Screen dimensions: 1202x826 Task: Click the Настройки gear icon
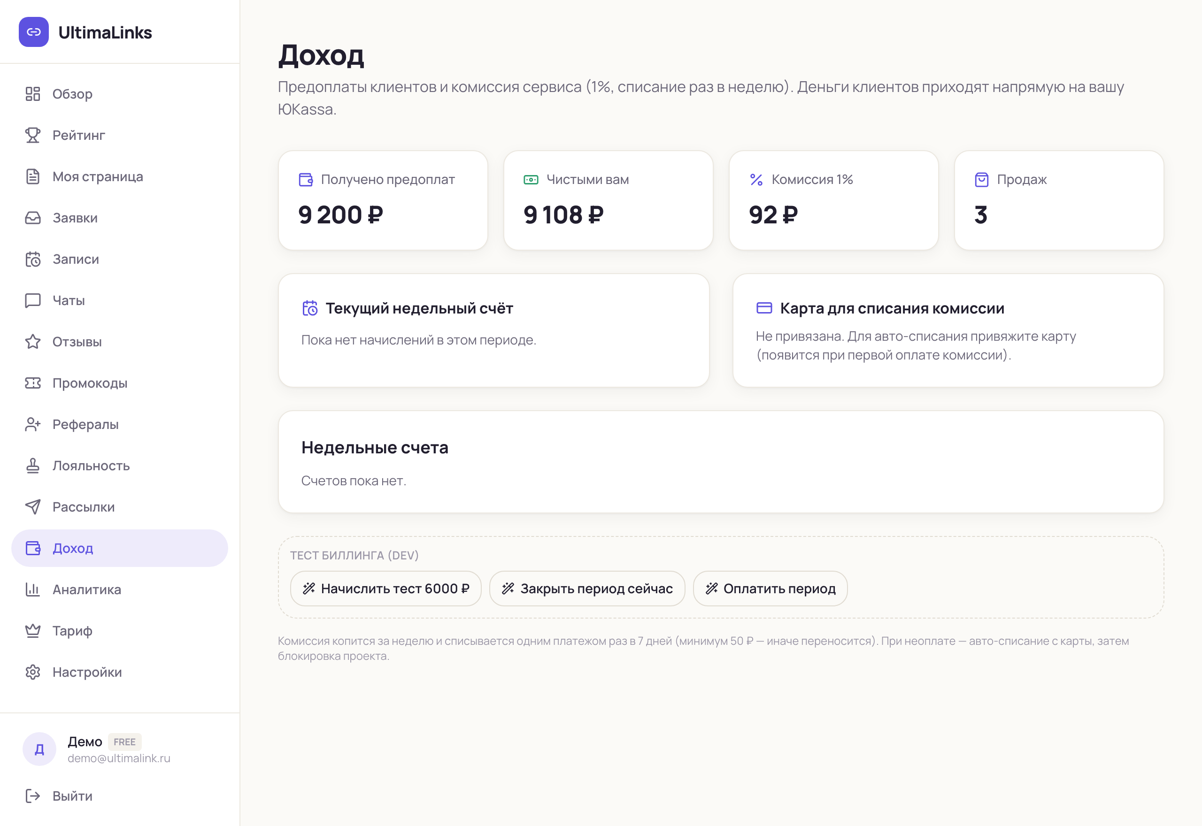(x=32, y=672)
